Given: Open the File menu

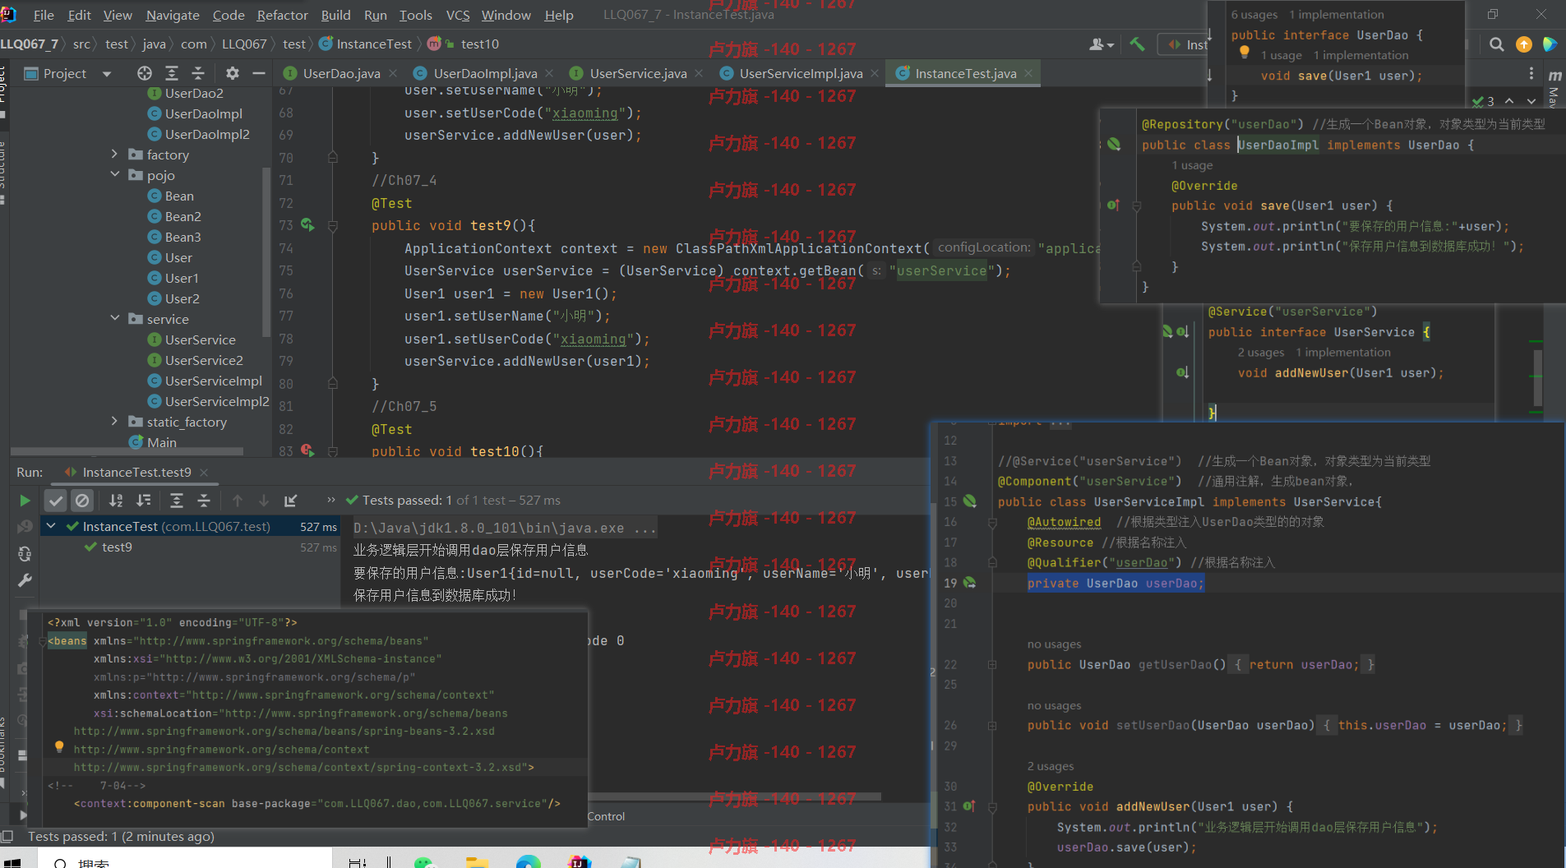Looking at the screenshot, I should click(44, 15).
